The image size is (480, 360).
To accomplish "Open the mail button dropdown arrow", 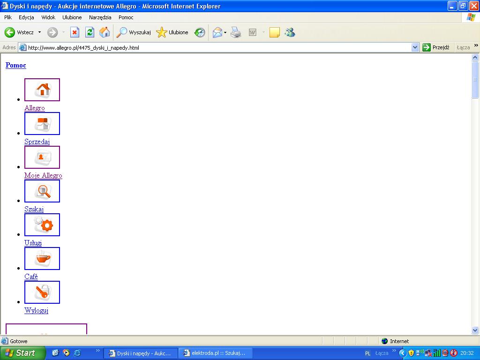I will 225,32.
